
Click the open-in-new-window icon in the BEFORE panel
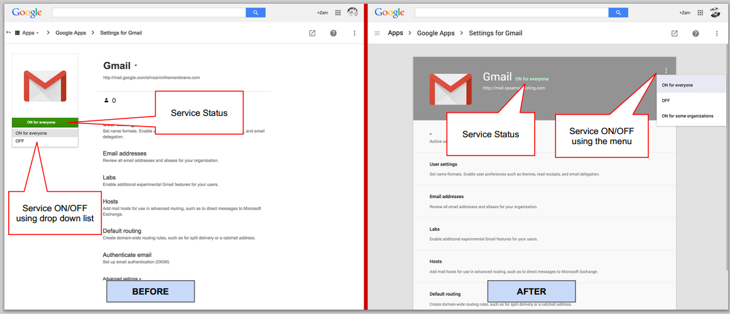click(x=312, y=33)
